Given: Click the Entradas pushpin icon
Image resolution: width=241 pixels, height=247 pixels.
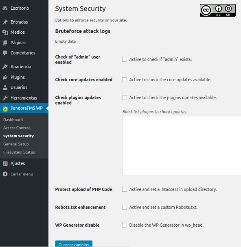Looking at the screenshot, I should click(x=5, y=22).
